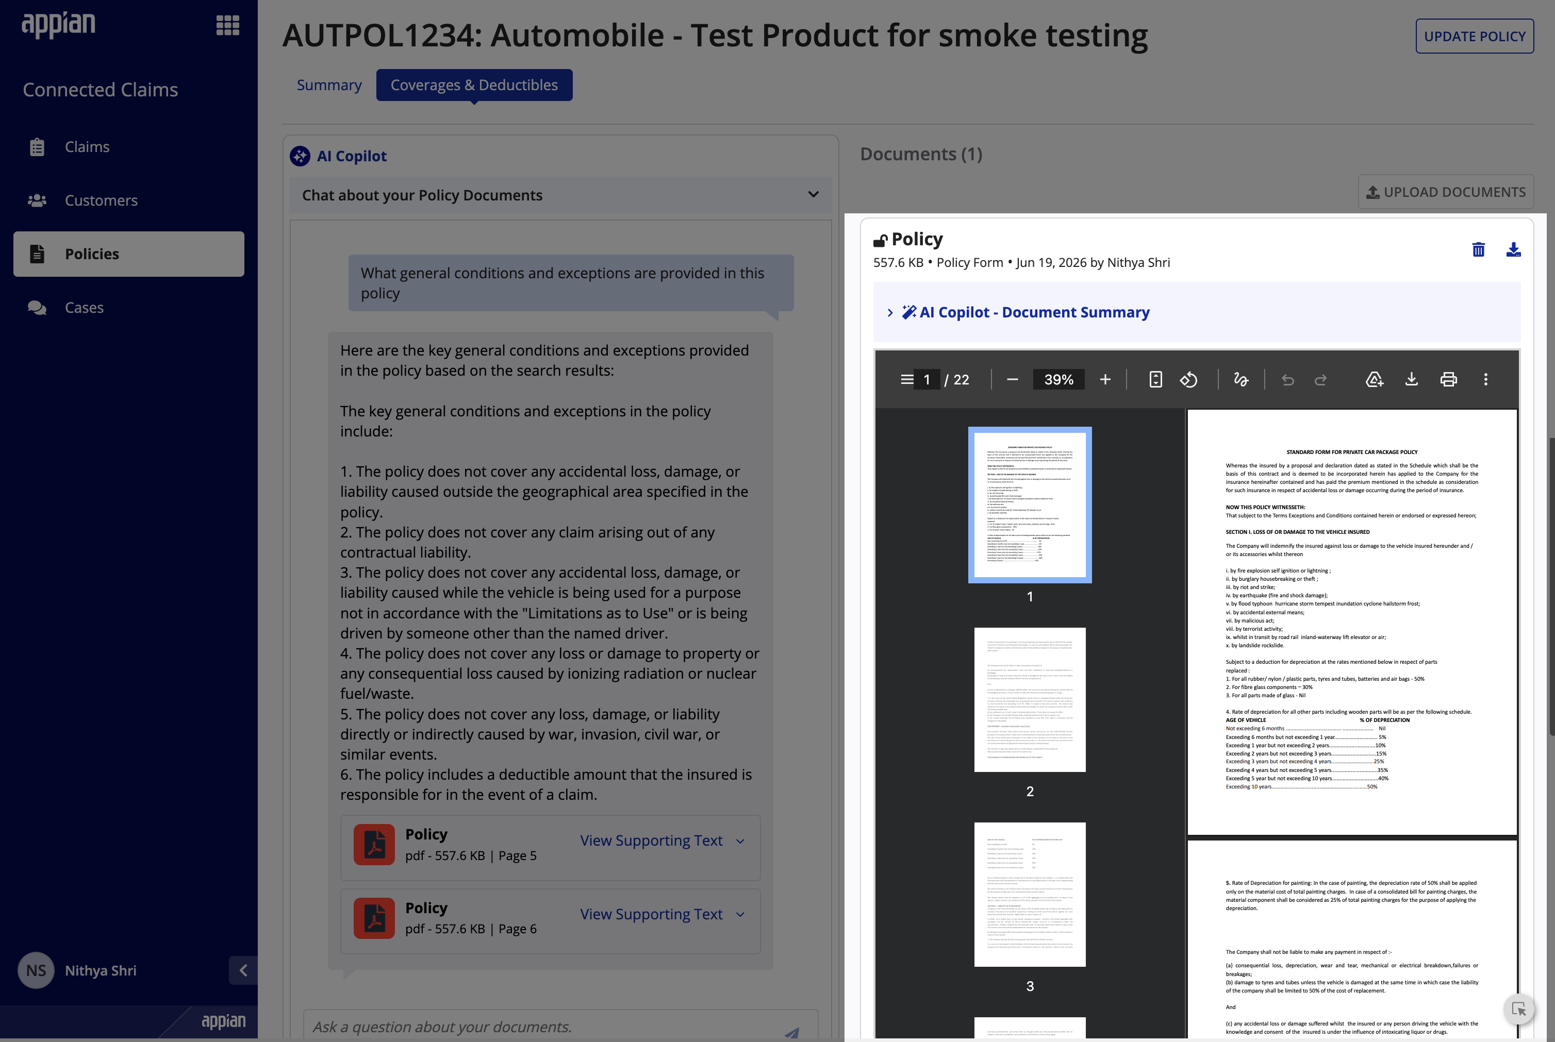The width and height of the screenshot is (1555, 1042).
Task: Click the undo icon in PDF toolbar
Action: click(x=1288, y=379)
